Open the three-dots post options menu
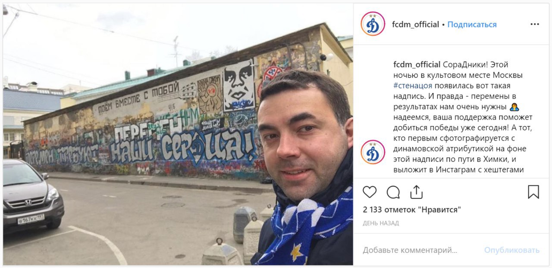552x268 pixels. [535, 25]
